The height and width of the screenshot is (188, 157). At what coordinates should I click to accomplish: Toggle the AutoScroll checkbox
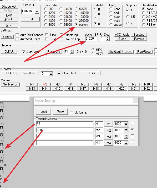click(x=23, y=52)
